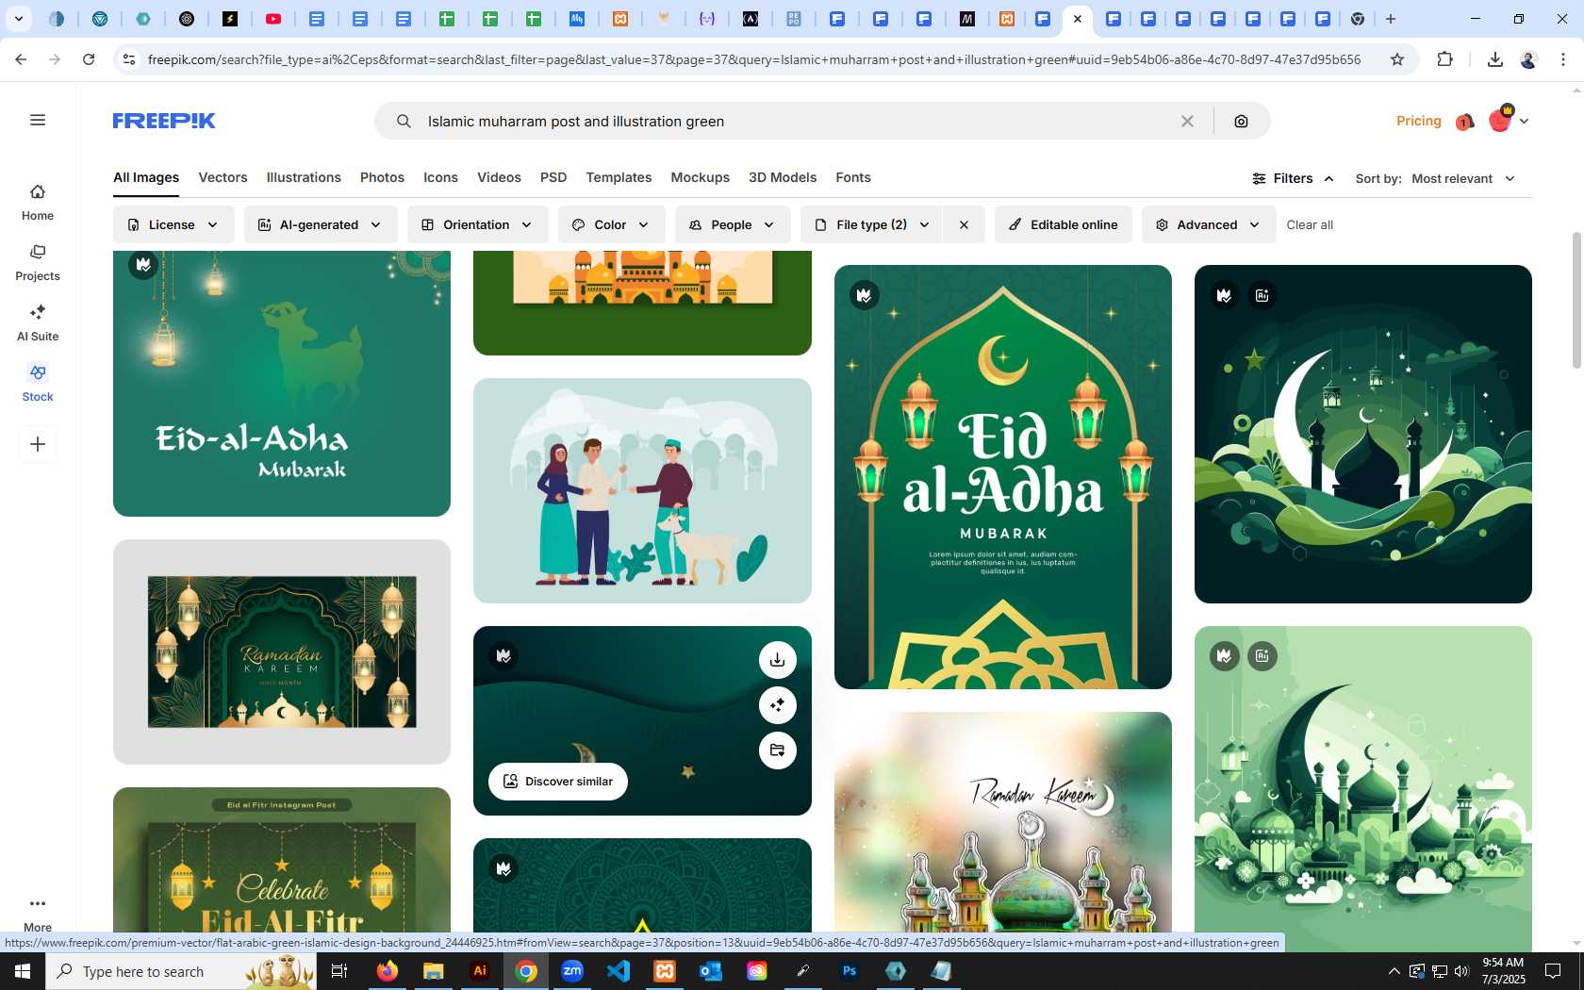The height and width of the screenshot is (990, 1584).
Task: Click the page vertical scrollbar
Action: coord(1576,300)
